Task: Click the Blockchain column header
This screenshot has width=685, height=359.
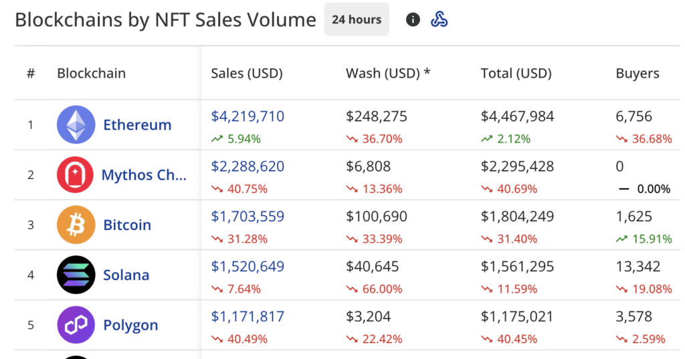Action: click(91, 74)
